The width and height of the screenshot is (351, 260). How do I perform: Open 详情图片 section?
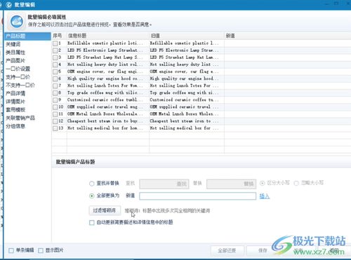15,102
